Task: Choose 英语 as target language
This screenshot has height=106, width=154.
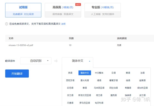Action: tap(70, 73)
